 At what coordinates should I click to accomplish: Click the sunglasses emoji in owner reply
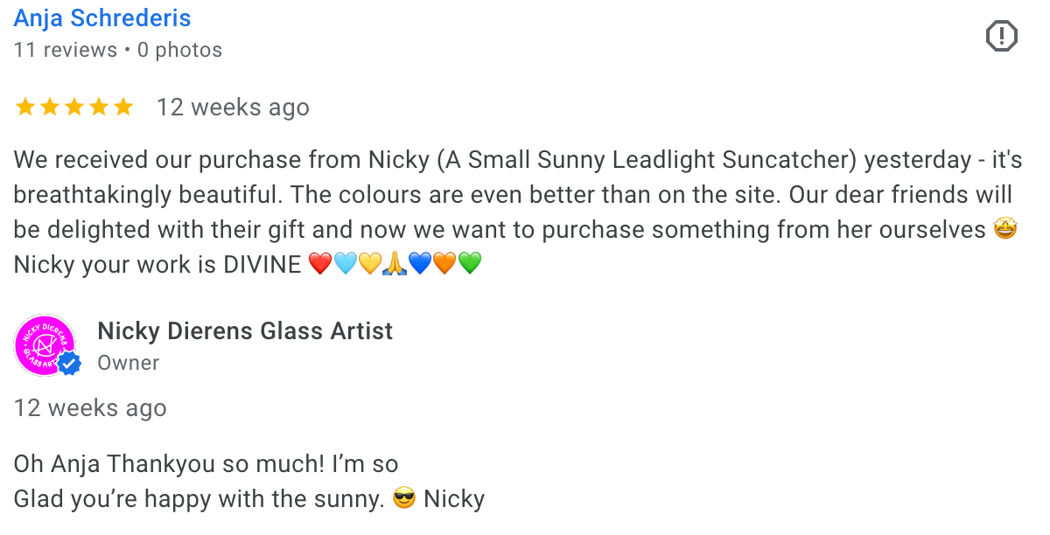click(404, 499)
